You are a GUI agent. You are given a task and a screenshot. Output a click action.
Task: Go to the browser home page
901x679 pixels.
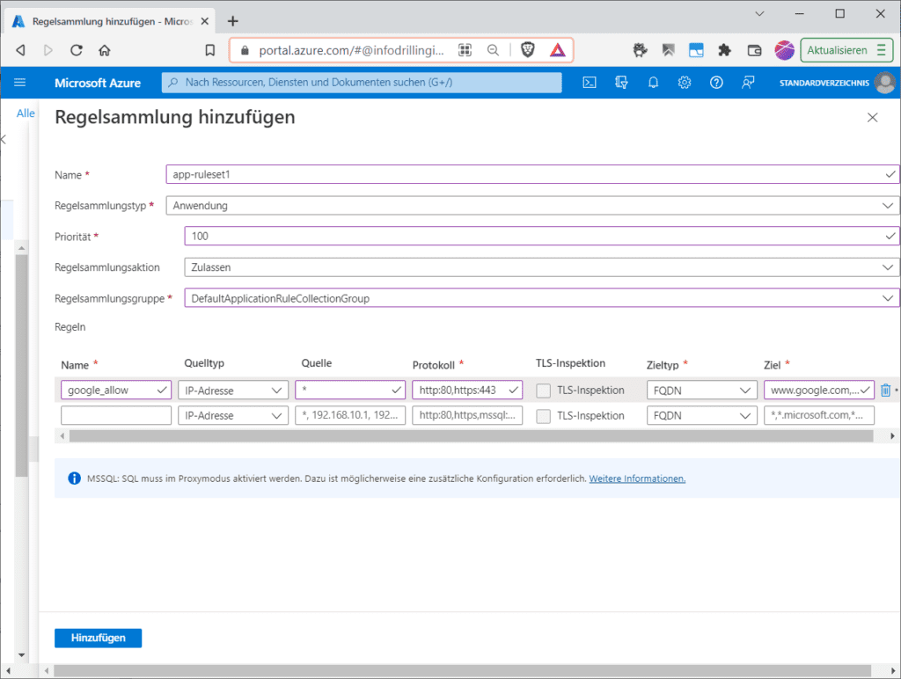105,50
